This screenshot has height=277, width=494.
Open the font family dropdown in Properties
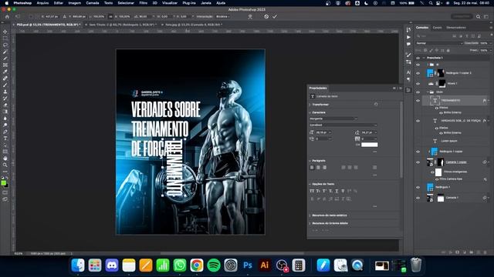[333, 118]
